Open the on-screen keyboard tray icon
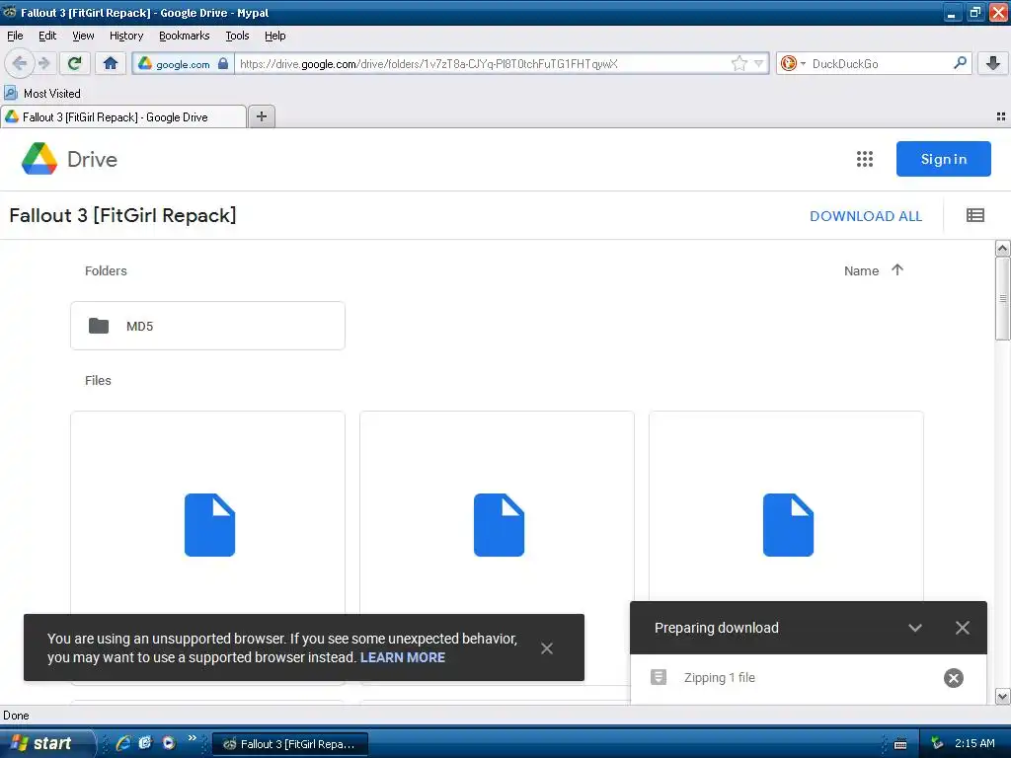This screenshot has height=758, width=1011. click(x=900, y=744)
